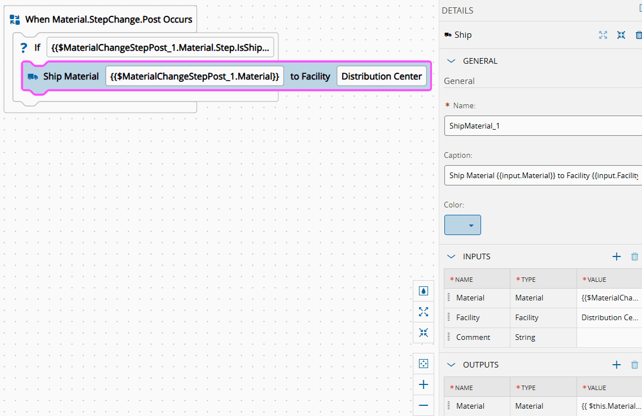The width and height of the screenshot is (642, 416).
Task: Select Facility type cell in Inputs
Action: [x=543, y=317]
